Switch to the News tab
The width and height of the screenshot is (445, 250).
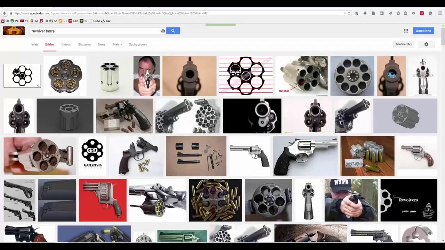tap(102, 44)
